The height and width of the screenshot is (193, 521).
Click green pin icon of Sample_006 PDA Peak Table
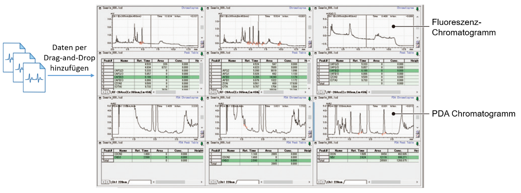pyautogui.click(x=418, y=144)
